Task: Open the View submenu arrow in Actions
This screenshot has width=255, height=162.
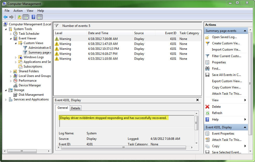Action: coord(245,100)
